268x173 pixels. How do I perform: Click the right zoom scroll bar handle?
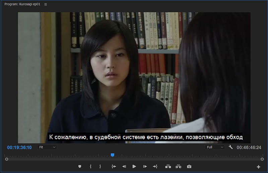(262, 159)
